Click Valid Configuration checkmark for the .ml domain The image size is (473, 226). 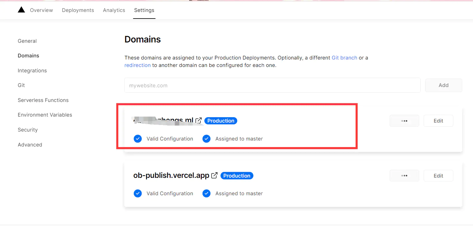pyautogui.click(x=138, y=139)
